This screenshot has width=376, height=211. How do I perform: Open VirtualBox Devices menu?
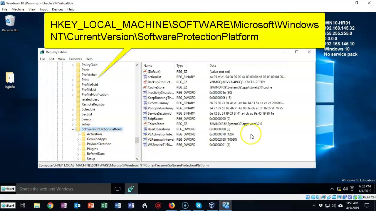[x=58, y=9]
